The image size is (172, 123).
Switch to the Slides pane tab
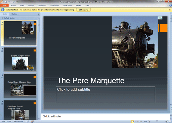pos(5,14)
